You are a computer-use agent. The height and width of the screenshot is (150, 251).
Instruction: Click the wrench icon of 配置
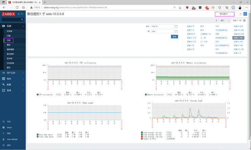(3, 84)
